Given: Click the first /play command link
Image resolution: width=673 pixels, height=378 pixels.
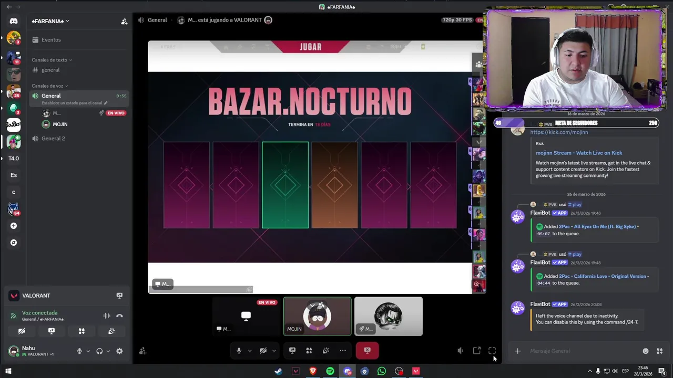Looking at the screenshot, I should click(575, 205).
